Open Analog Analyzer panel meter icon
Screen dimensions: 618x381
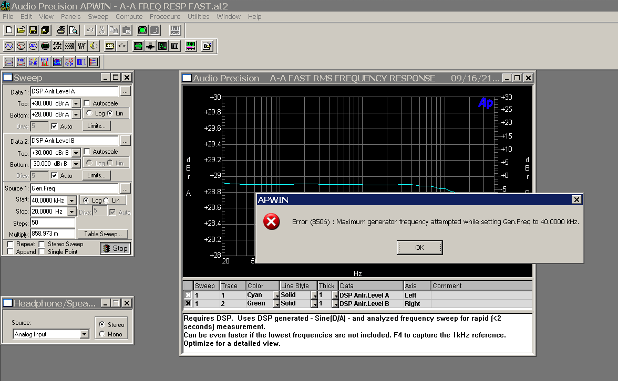[21, 46]
